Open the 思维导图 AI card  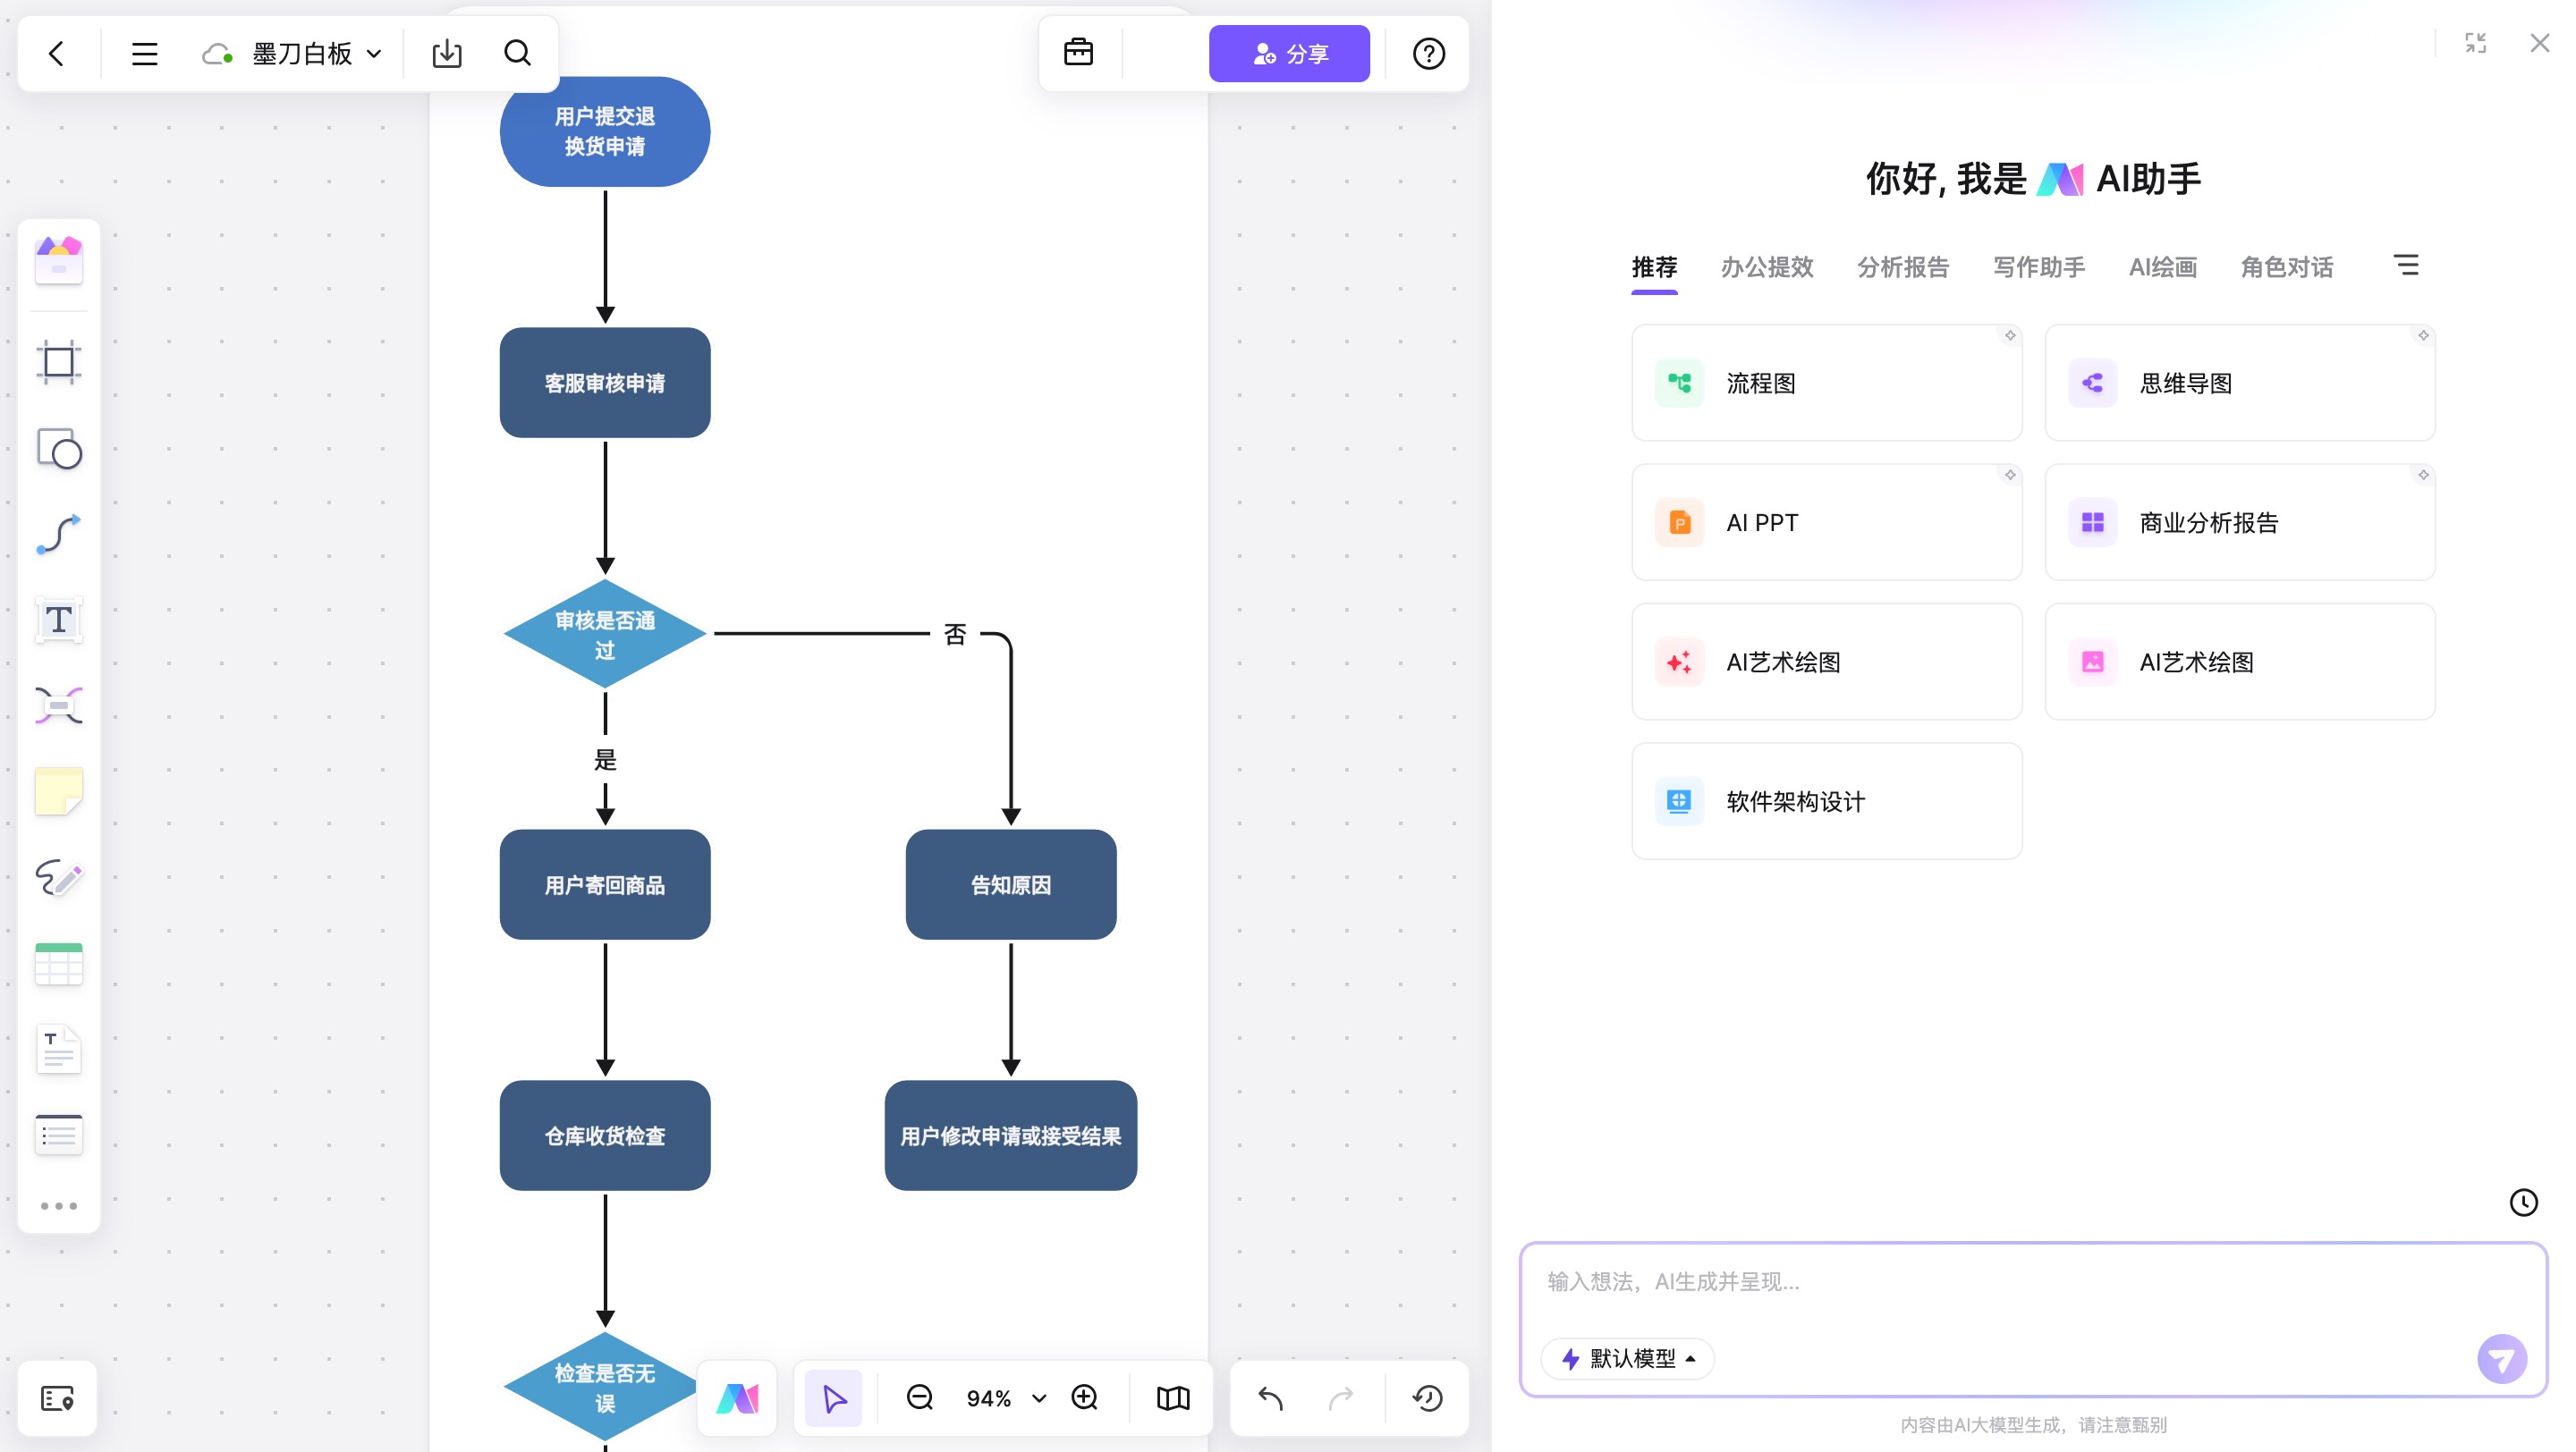tap(2239, 383)
